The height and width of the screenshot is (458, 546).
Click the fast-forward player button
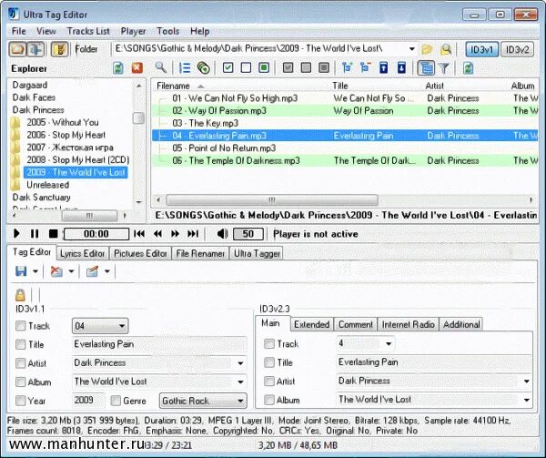175,234
